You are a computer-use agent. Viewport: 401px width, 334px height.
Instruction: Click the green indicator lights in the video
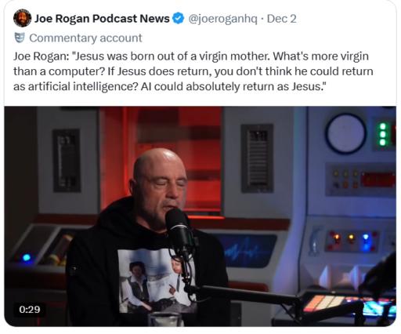[383, 135]
